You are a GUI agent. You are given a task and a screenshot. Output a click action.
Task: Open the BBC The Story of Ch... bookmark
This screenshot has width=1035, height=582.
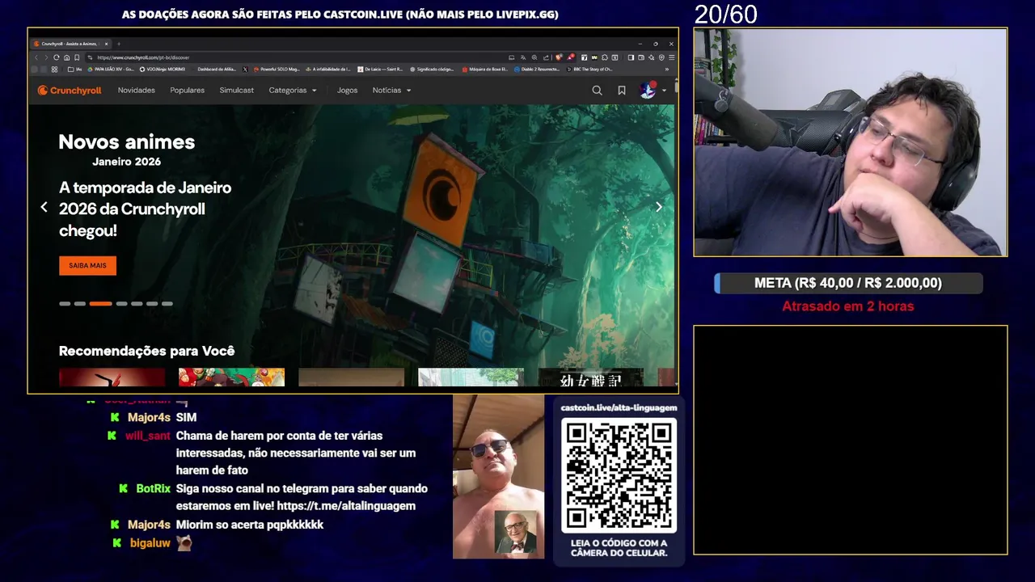click(x=589, y=70)
